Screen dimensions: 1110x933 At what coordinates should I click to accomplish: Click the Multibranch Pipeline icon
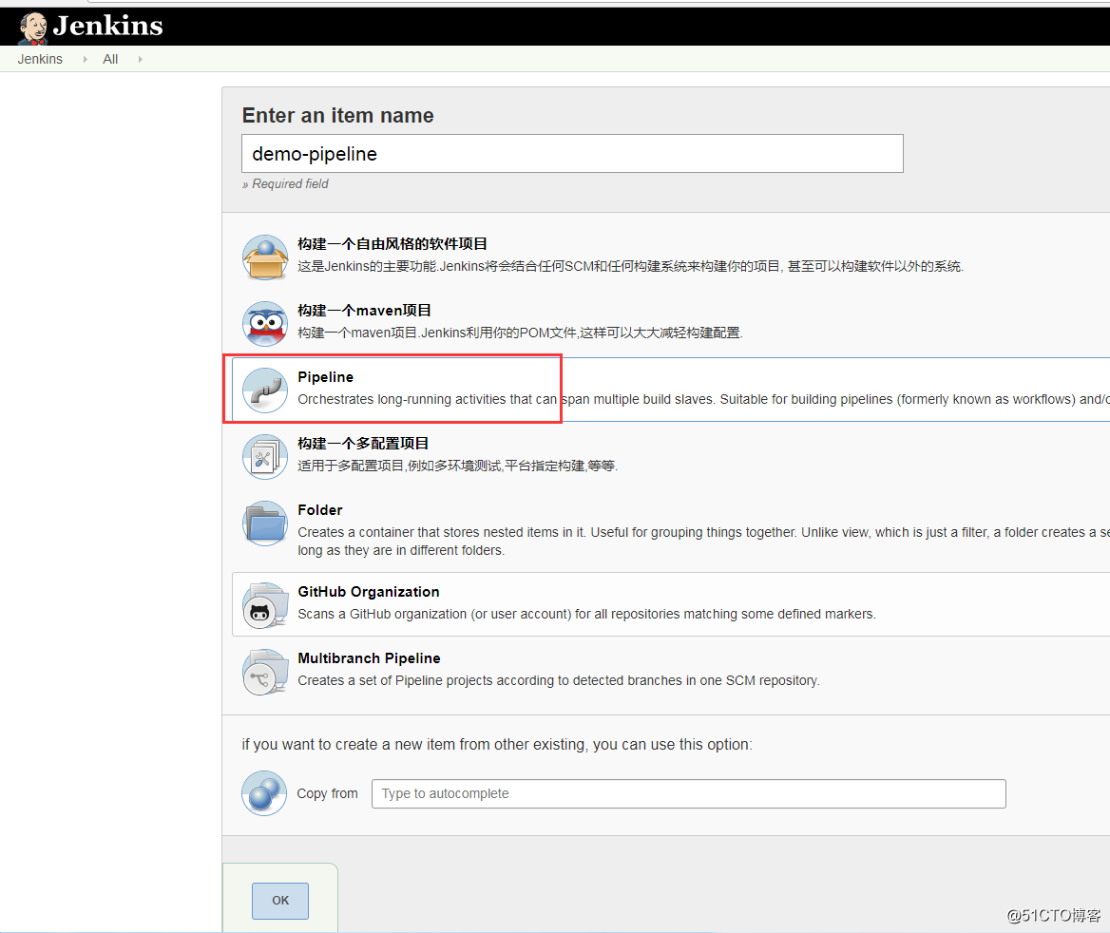pyautogui.click(x=265, y=672)
